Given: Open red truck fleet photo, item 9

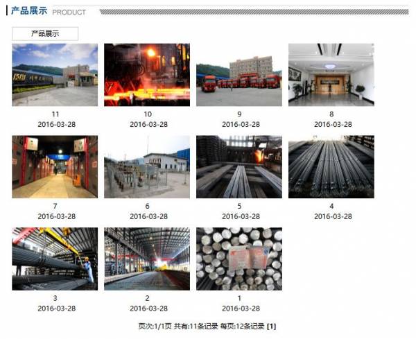Looking at the screenshot, I should pos(239,75).
